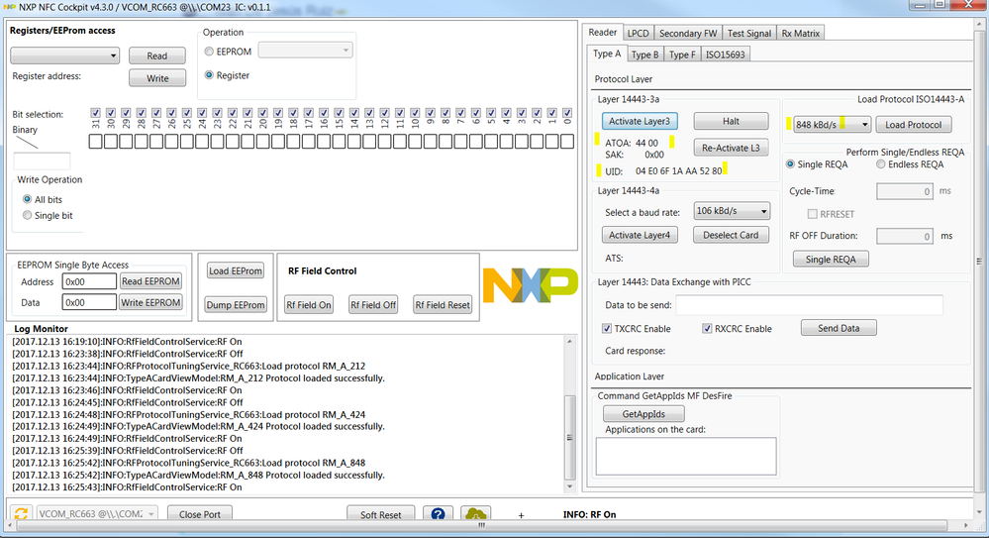Click the Send Data button

coord(839,328)
